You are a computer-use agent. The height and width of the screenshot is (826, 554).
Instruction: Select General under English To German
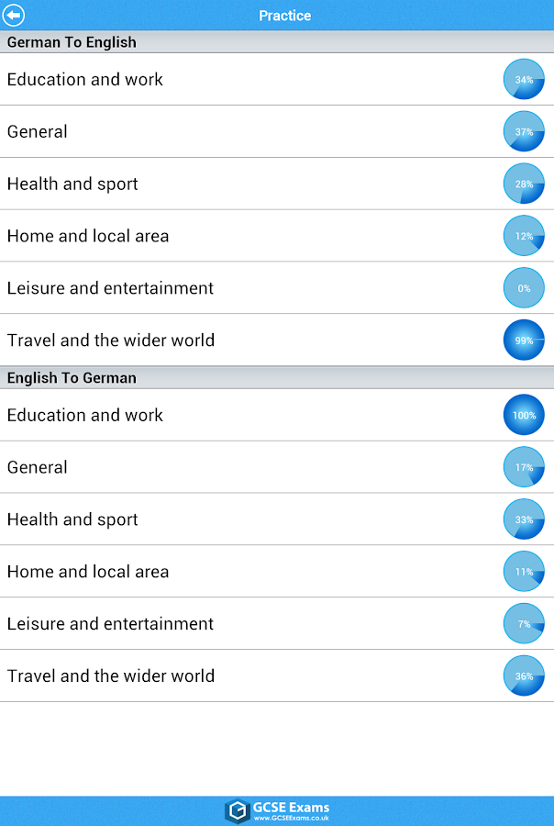coord(38,467)
